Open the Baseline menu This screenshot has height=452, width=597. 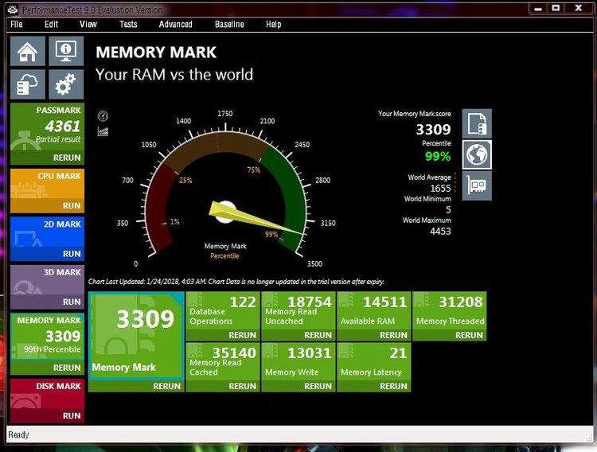(229, 25)
